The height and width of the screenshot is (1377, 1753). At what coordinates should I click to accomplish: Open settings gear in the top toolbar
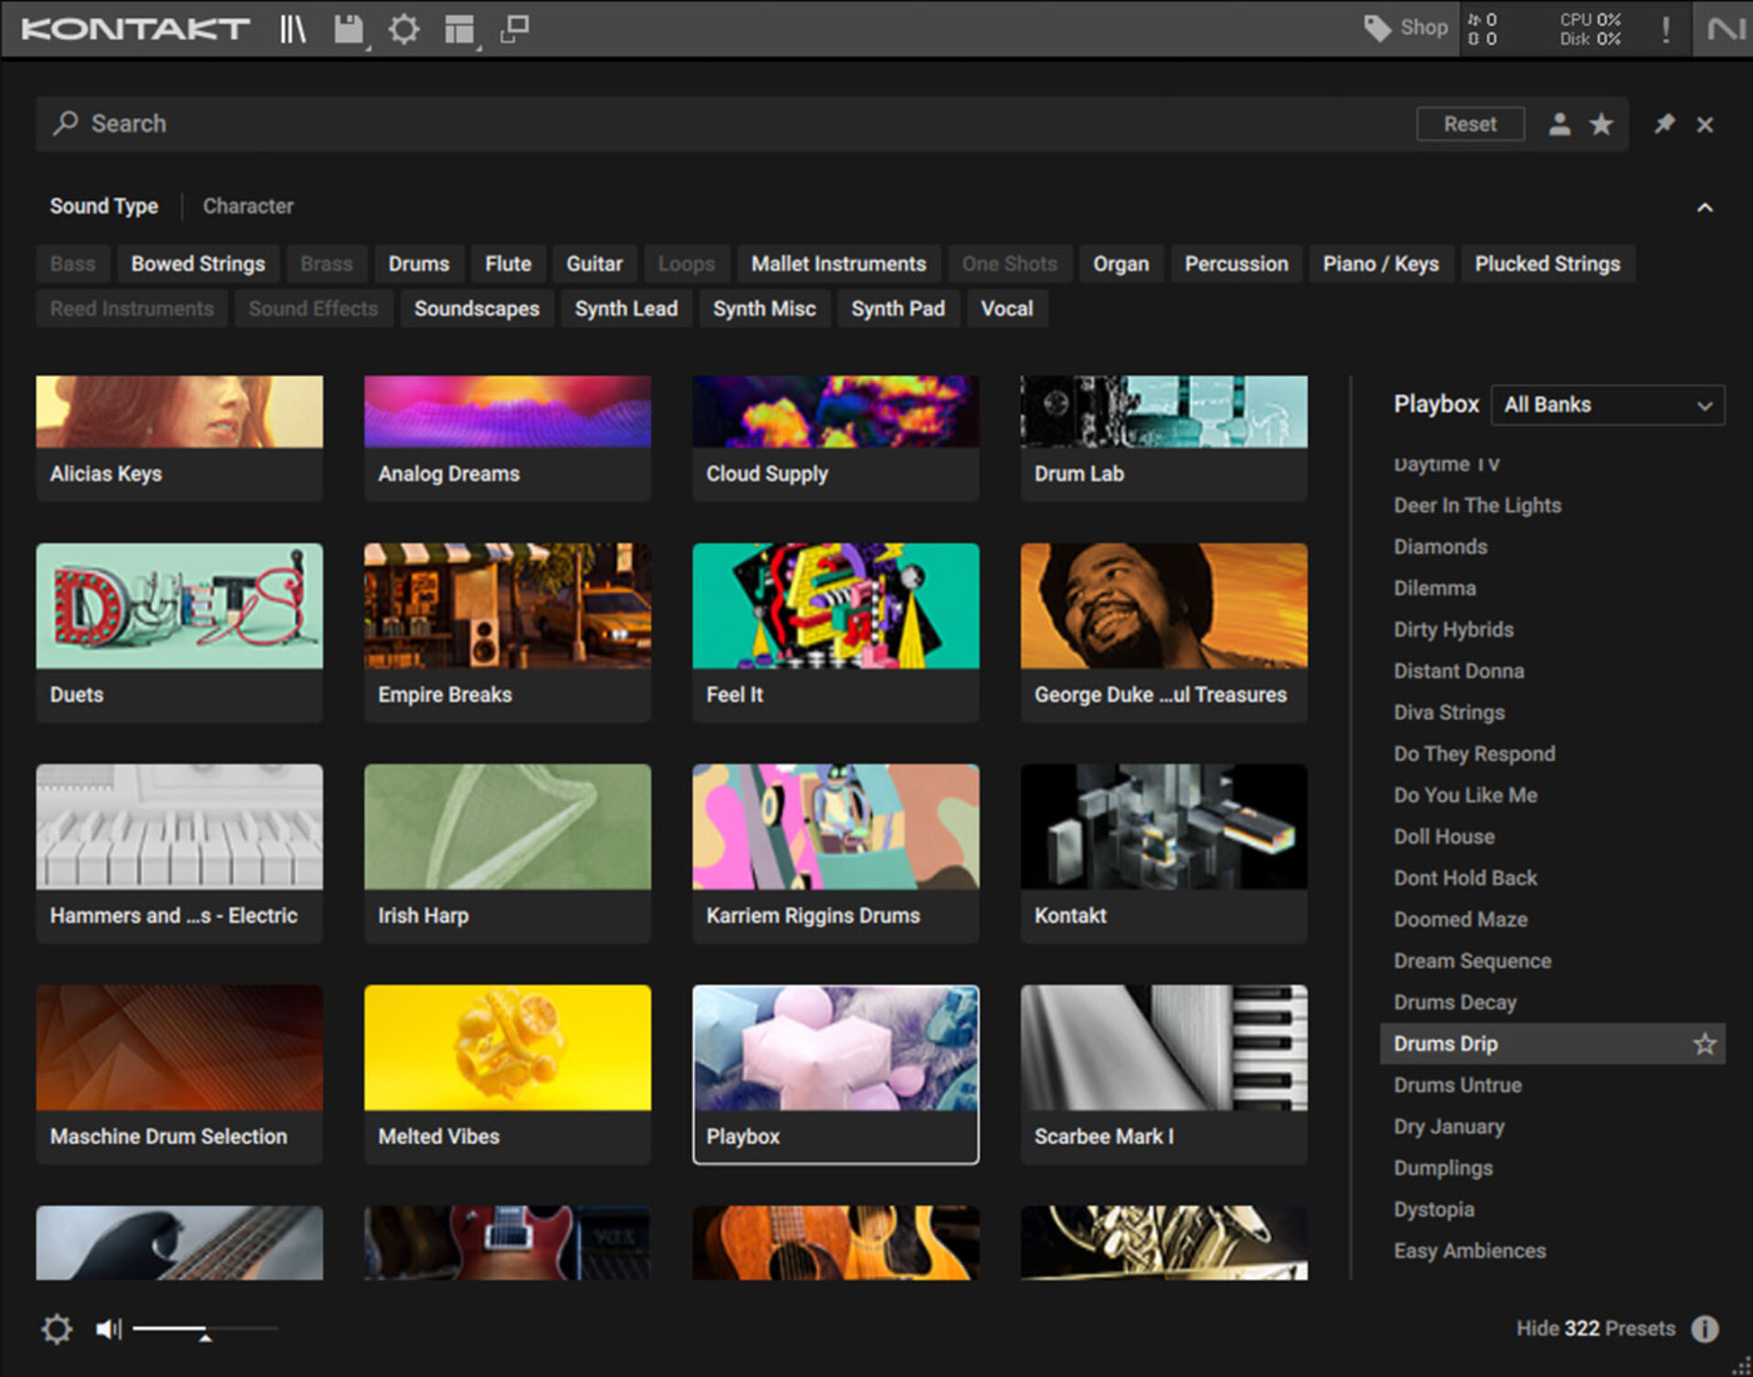click(404, 29)
